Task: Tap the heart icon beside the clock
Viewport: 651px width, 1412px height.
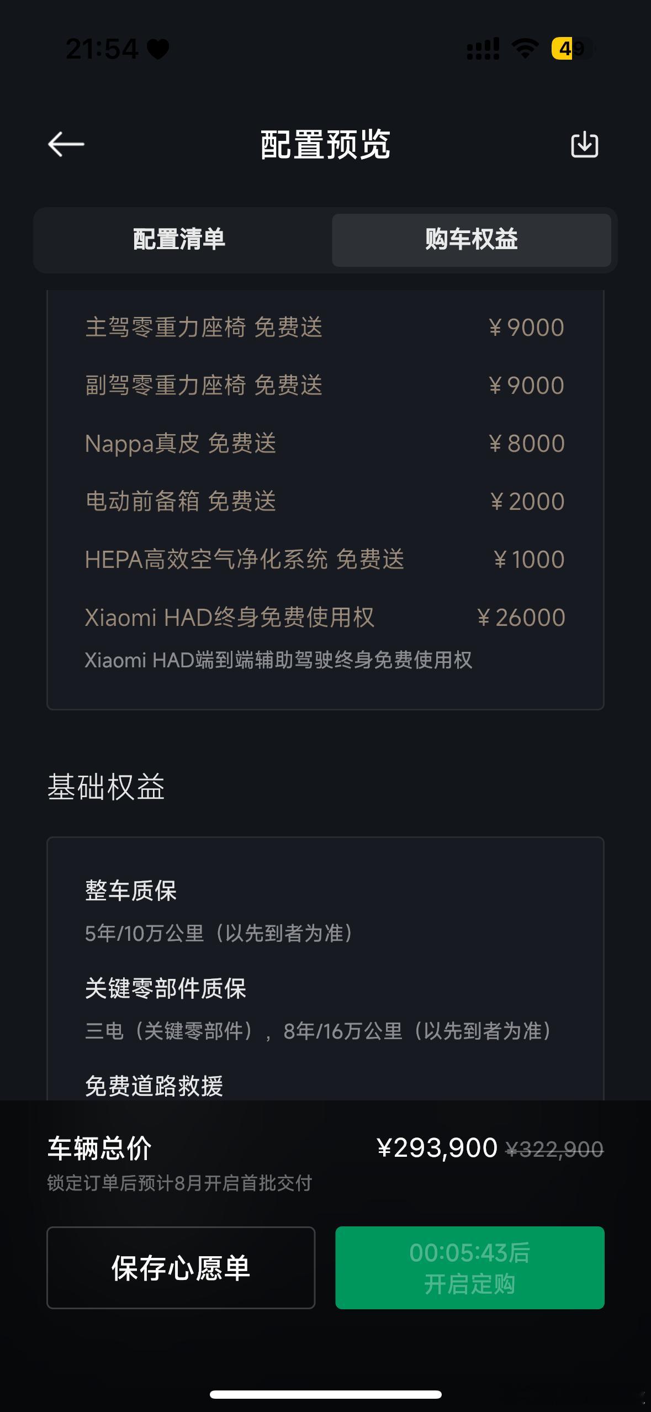Action: click(158, 50)
